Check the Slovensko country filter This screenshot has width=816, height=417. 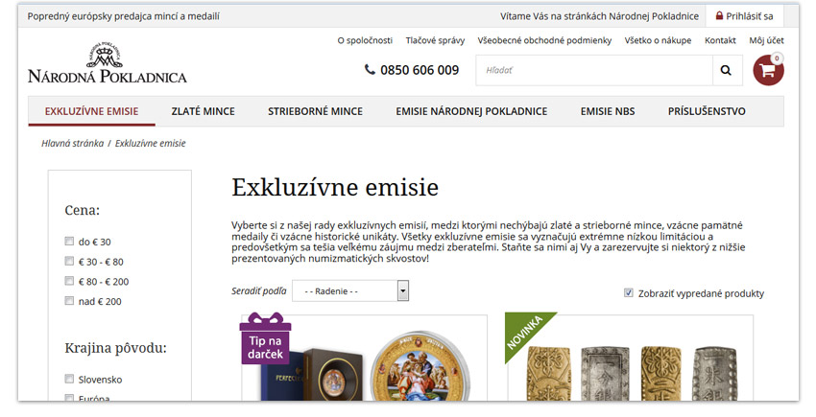tap(69, 379)
